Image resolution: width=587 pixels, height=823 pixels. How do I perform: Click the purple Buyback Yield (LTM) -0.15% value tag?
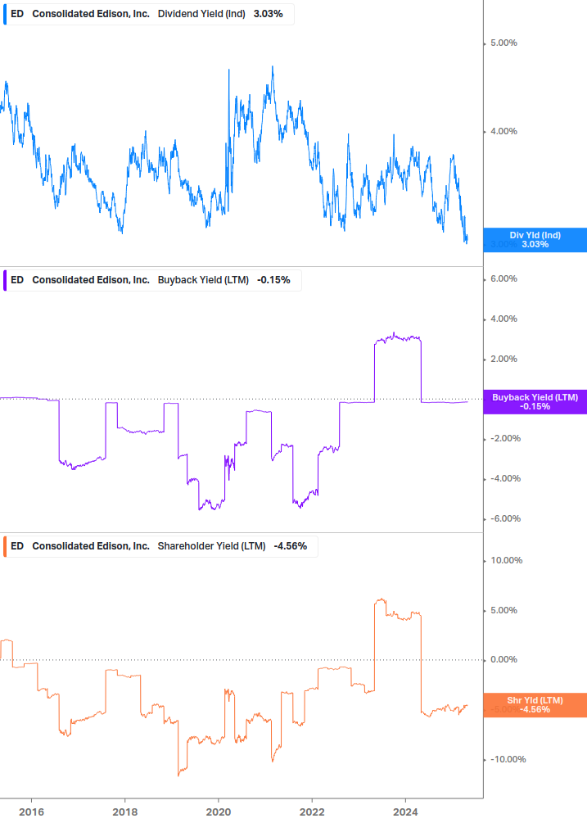tap(535, 402)
